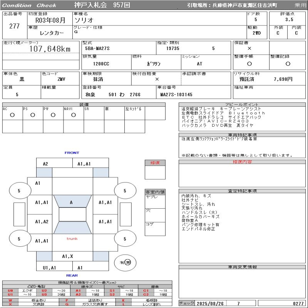Click the check date 2025/08/26

point(210,303)
